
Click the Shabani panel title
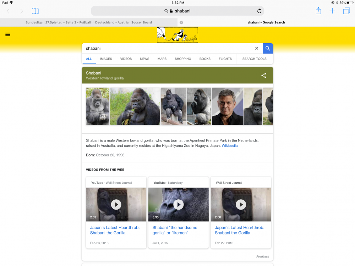click(x=93, y=73)
